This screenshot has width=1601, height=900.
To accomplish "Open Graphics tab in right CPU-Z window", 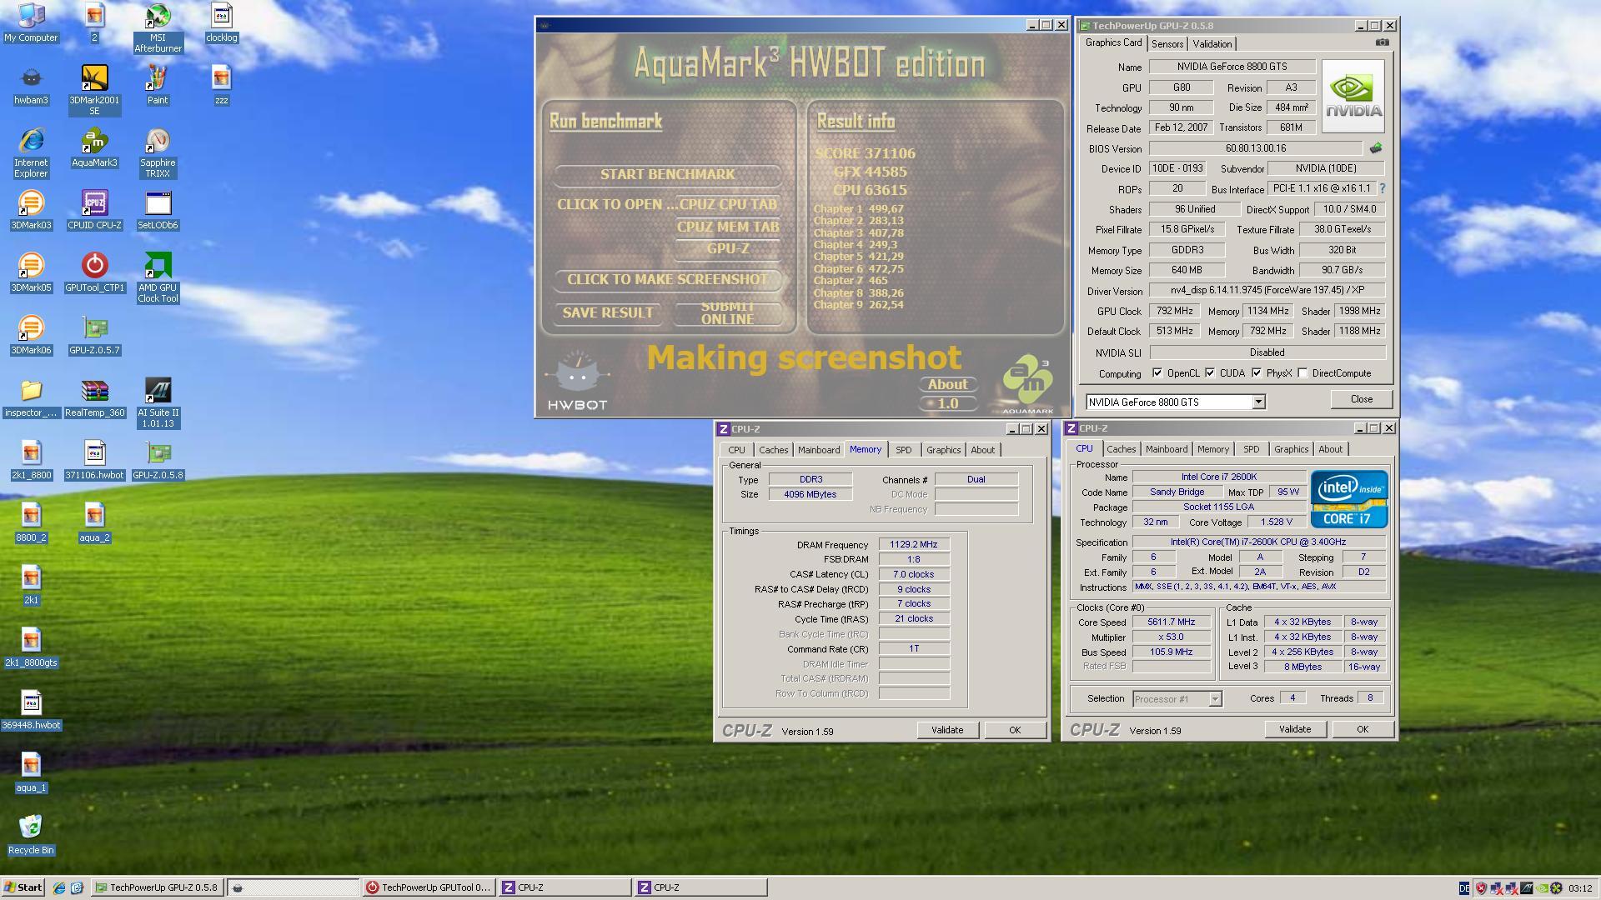I will 1291,449.
